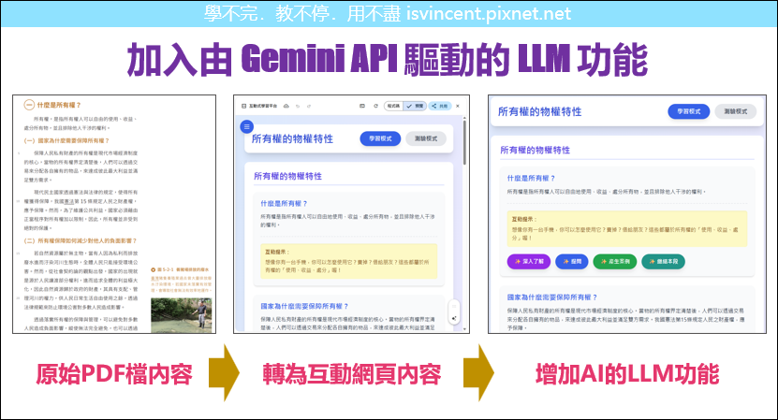Image resolution: width=778 pixels, height=420 pixels.
Task: Click the blue 提問 button
Action: 572,261
